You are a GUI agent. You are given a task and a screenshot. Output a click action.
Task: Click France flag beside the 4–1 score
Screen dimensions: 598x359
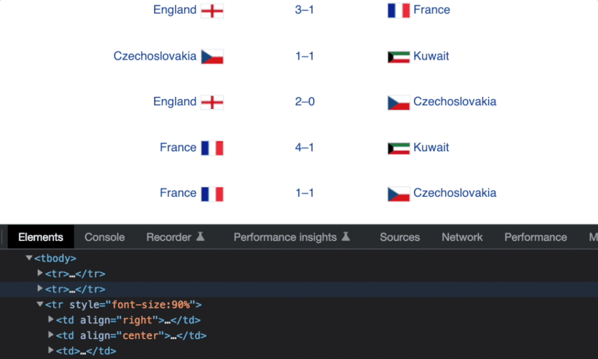(212, 148)
